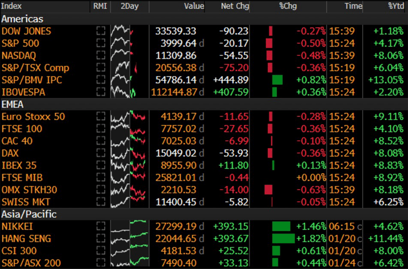Click the Time column header
The width and height of the screenshot is (408, 269).
click(x=353, y=6)
